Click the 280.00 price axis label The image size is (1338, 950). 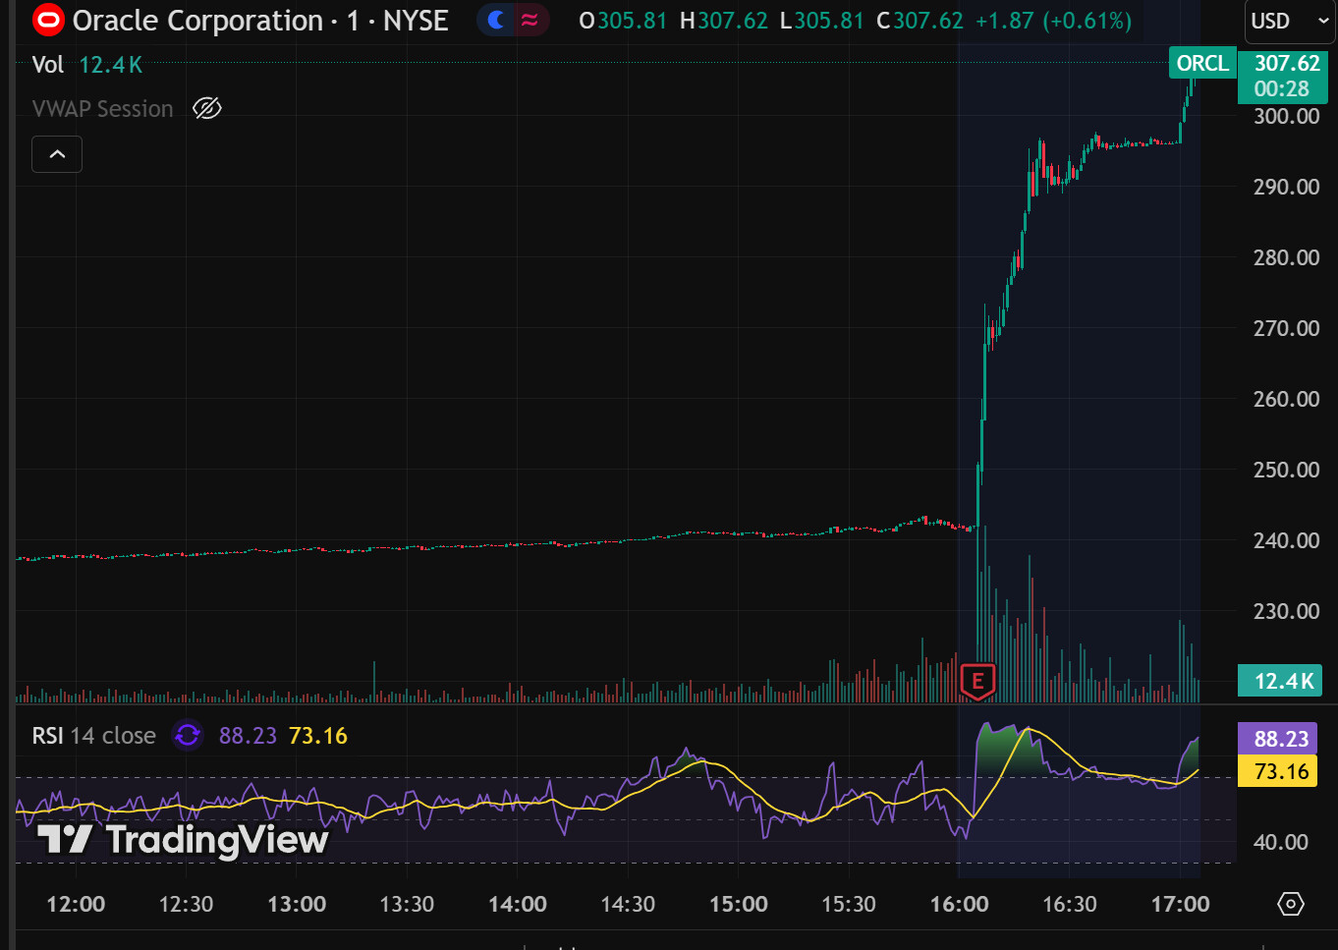coord(1286,257)
